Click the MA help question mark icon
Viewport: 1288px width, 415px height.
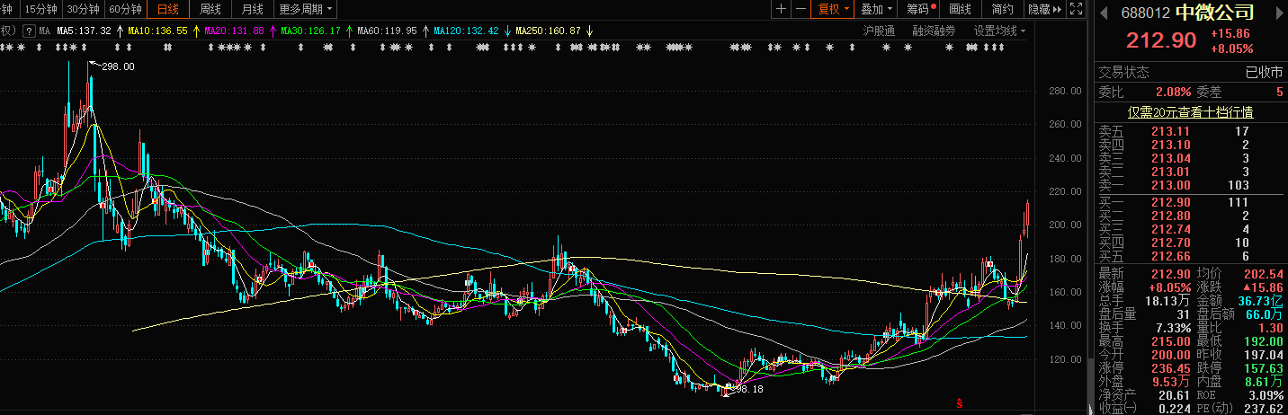pos(30,31)
